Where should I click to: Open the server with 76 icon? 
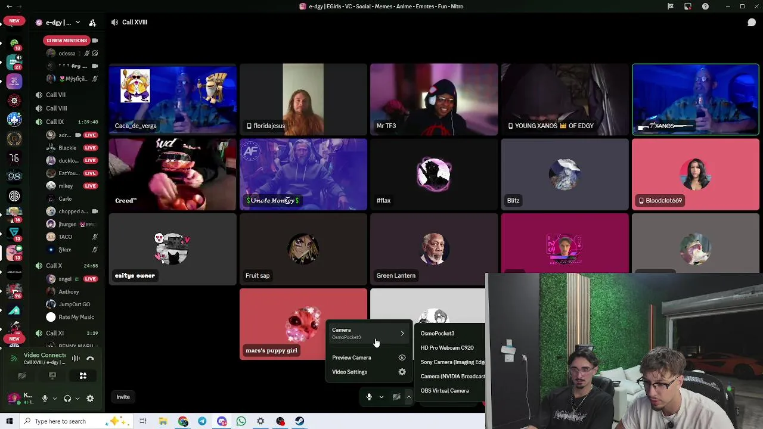tap(14, 157)
